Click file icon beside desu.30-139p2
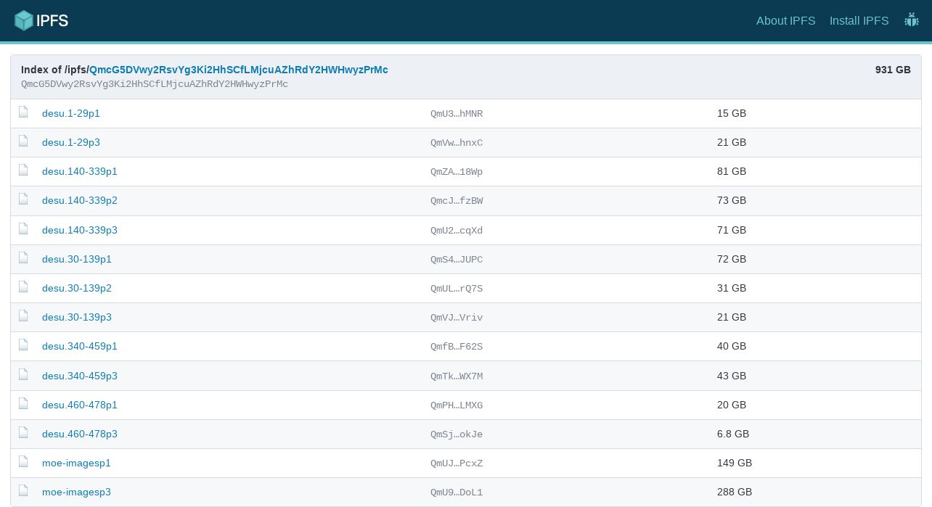Screen dimensions: 932x507 (24, 287)
